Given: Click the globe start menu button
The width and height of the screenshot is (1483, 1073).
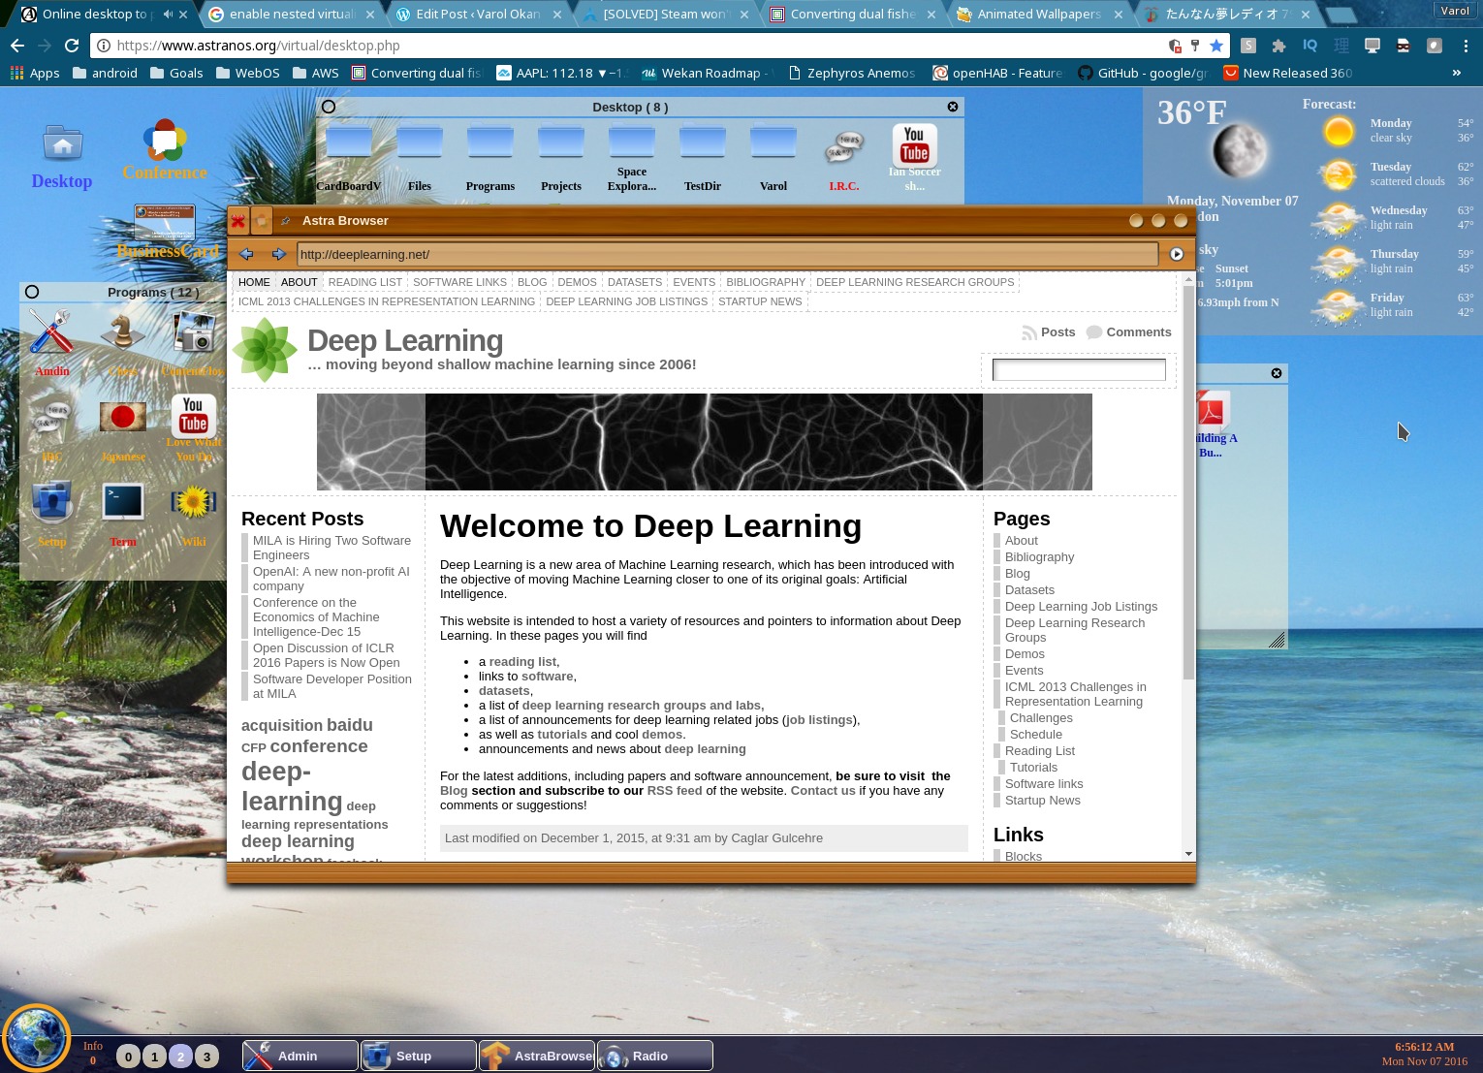Looking at the screenshot, I should coord(36,1038).
